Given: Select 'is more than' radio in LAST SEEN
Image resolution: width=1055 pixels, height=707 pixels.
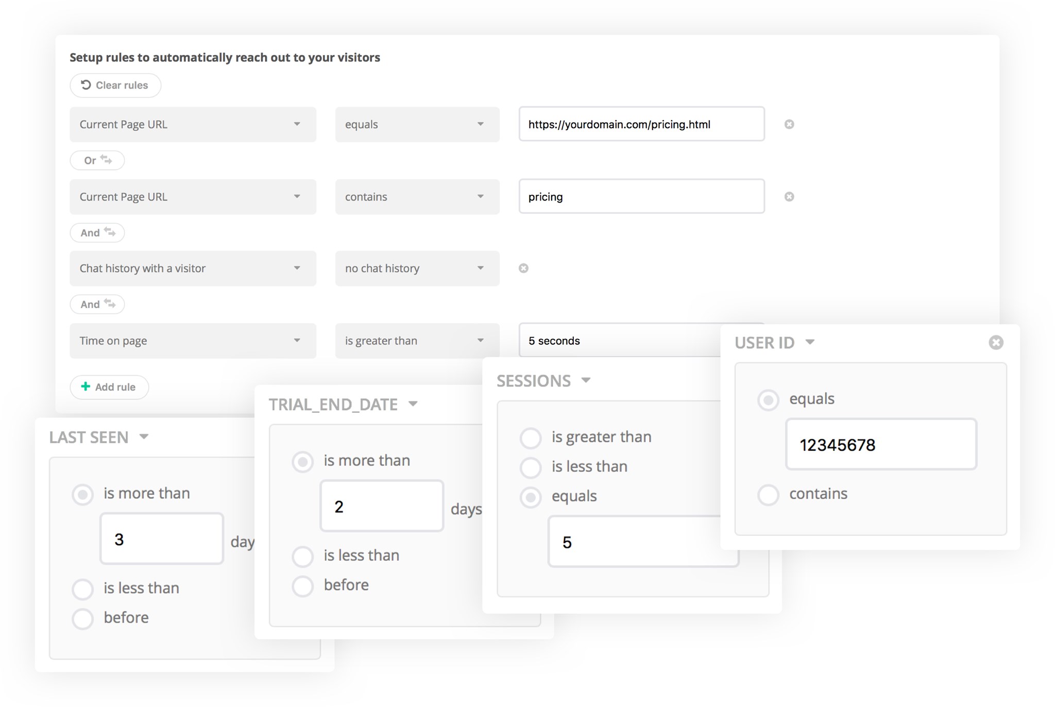Looking at the screenshot, I should point(82,495).
